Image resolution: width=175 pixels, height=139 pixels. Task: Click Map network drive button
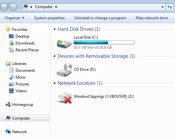(152, 18)
